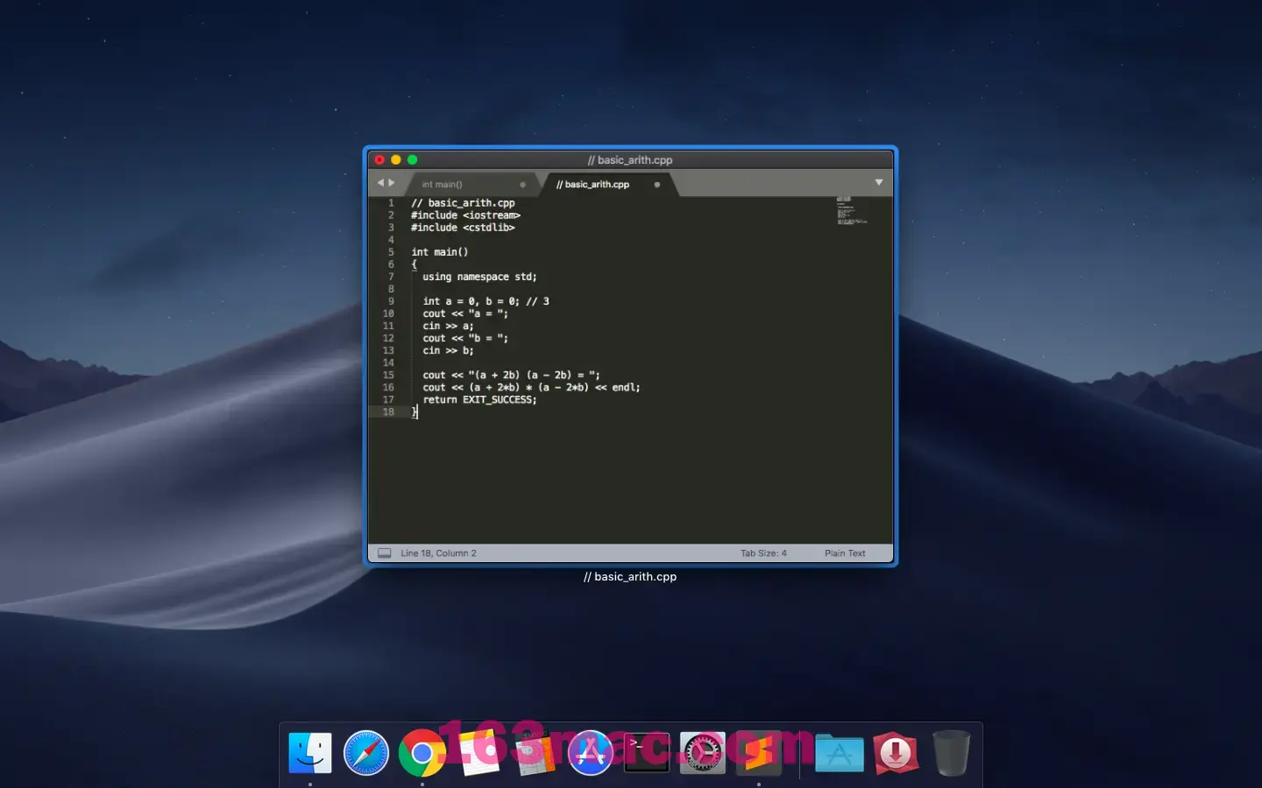This screenshot has width=1262, height=788.
Task: Switch to the int main() tab
Action: (x=442, y=185)
